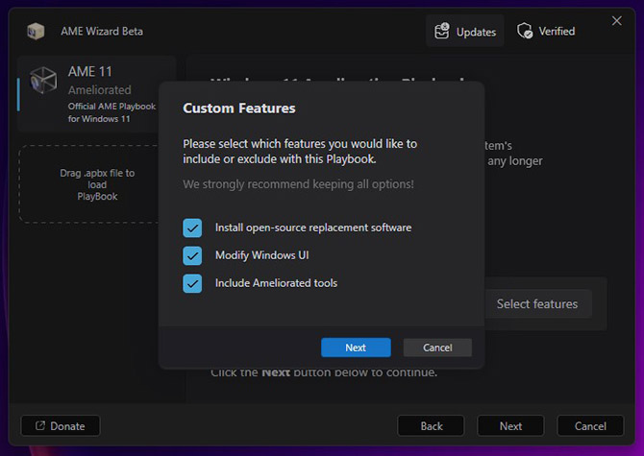Select the AME 11 playbook cube icon

[x=43, y=80]
